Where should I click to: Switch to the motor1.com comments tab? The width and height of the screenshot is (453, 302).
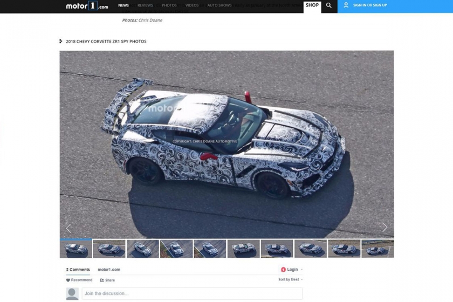(109, 270)
